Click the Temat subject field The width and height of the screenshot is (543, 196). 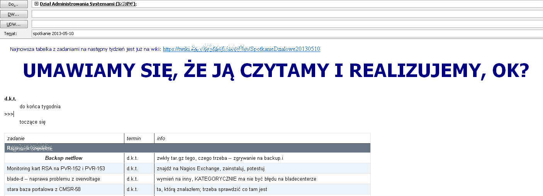286,34
